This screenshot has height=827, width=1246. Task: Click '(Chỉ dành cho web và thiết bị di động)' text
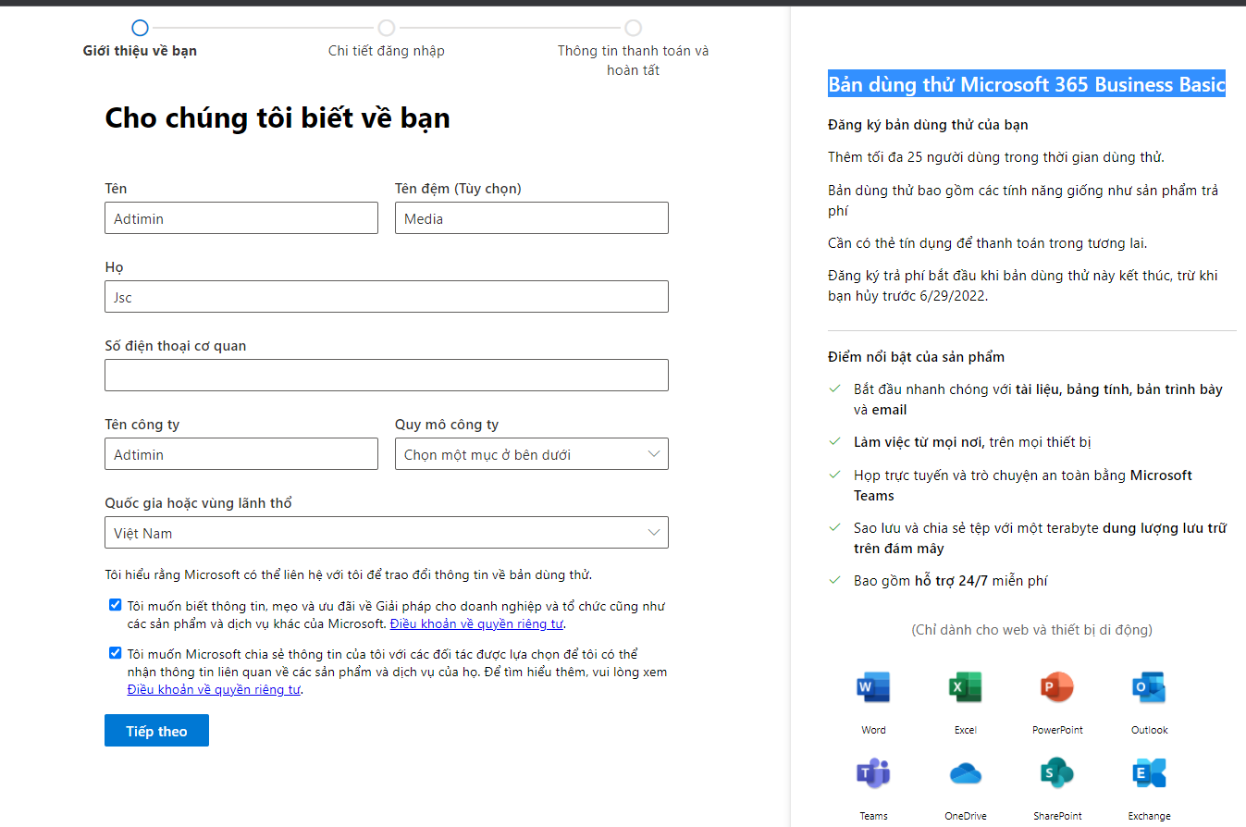pyautogui.click(x=1031, y=630)
